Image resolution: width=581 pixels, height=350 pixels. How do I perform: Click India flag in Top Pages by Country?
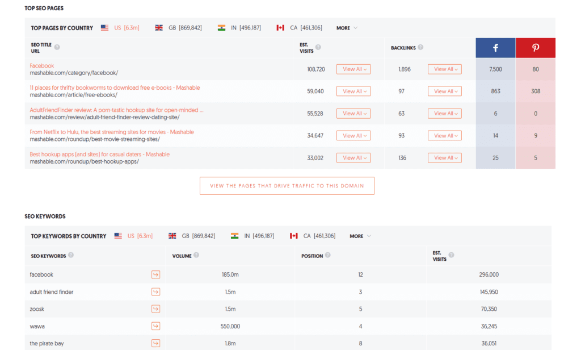pos(222,28)
